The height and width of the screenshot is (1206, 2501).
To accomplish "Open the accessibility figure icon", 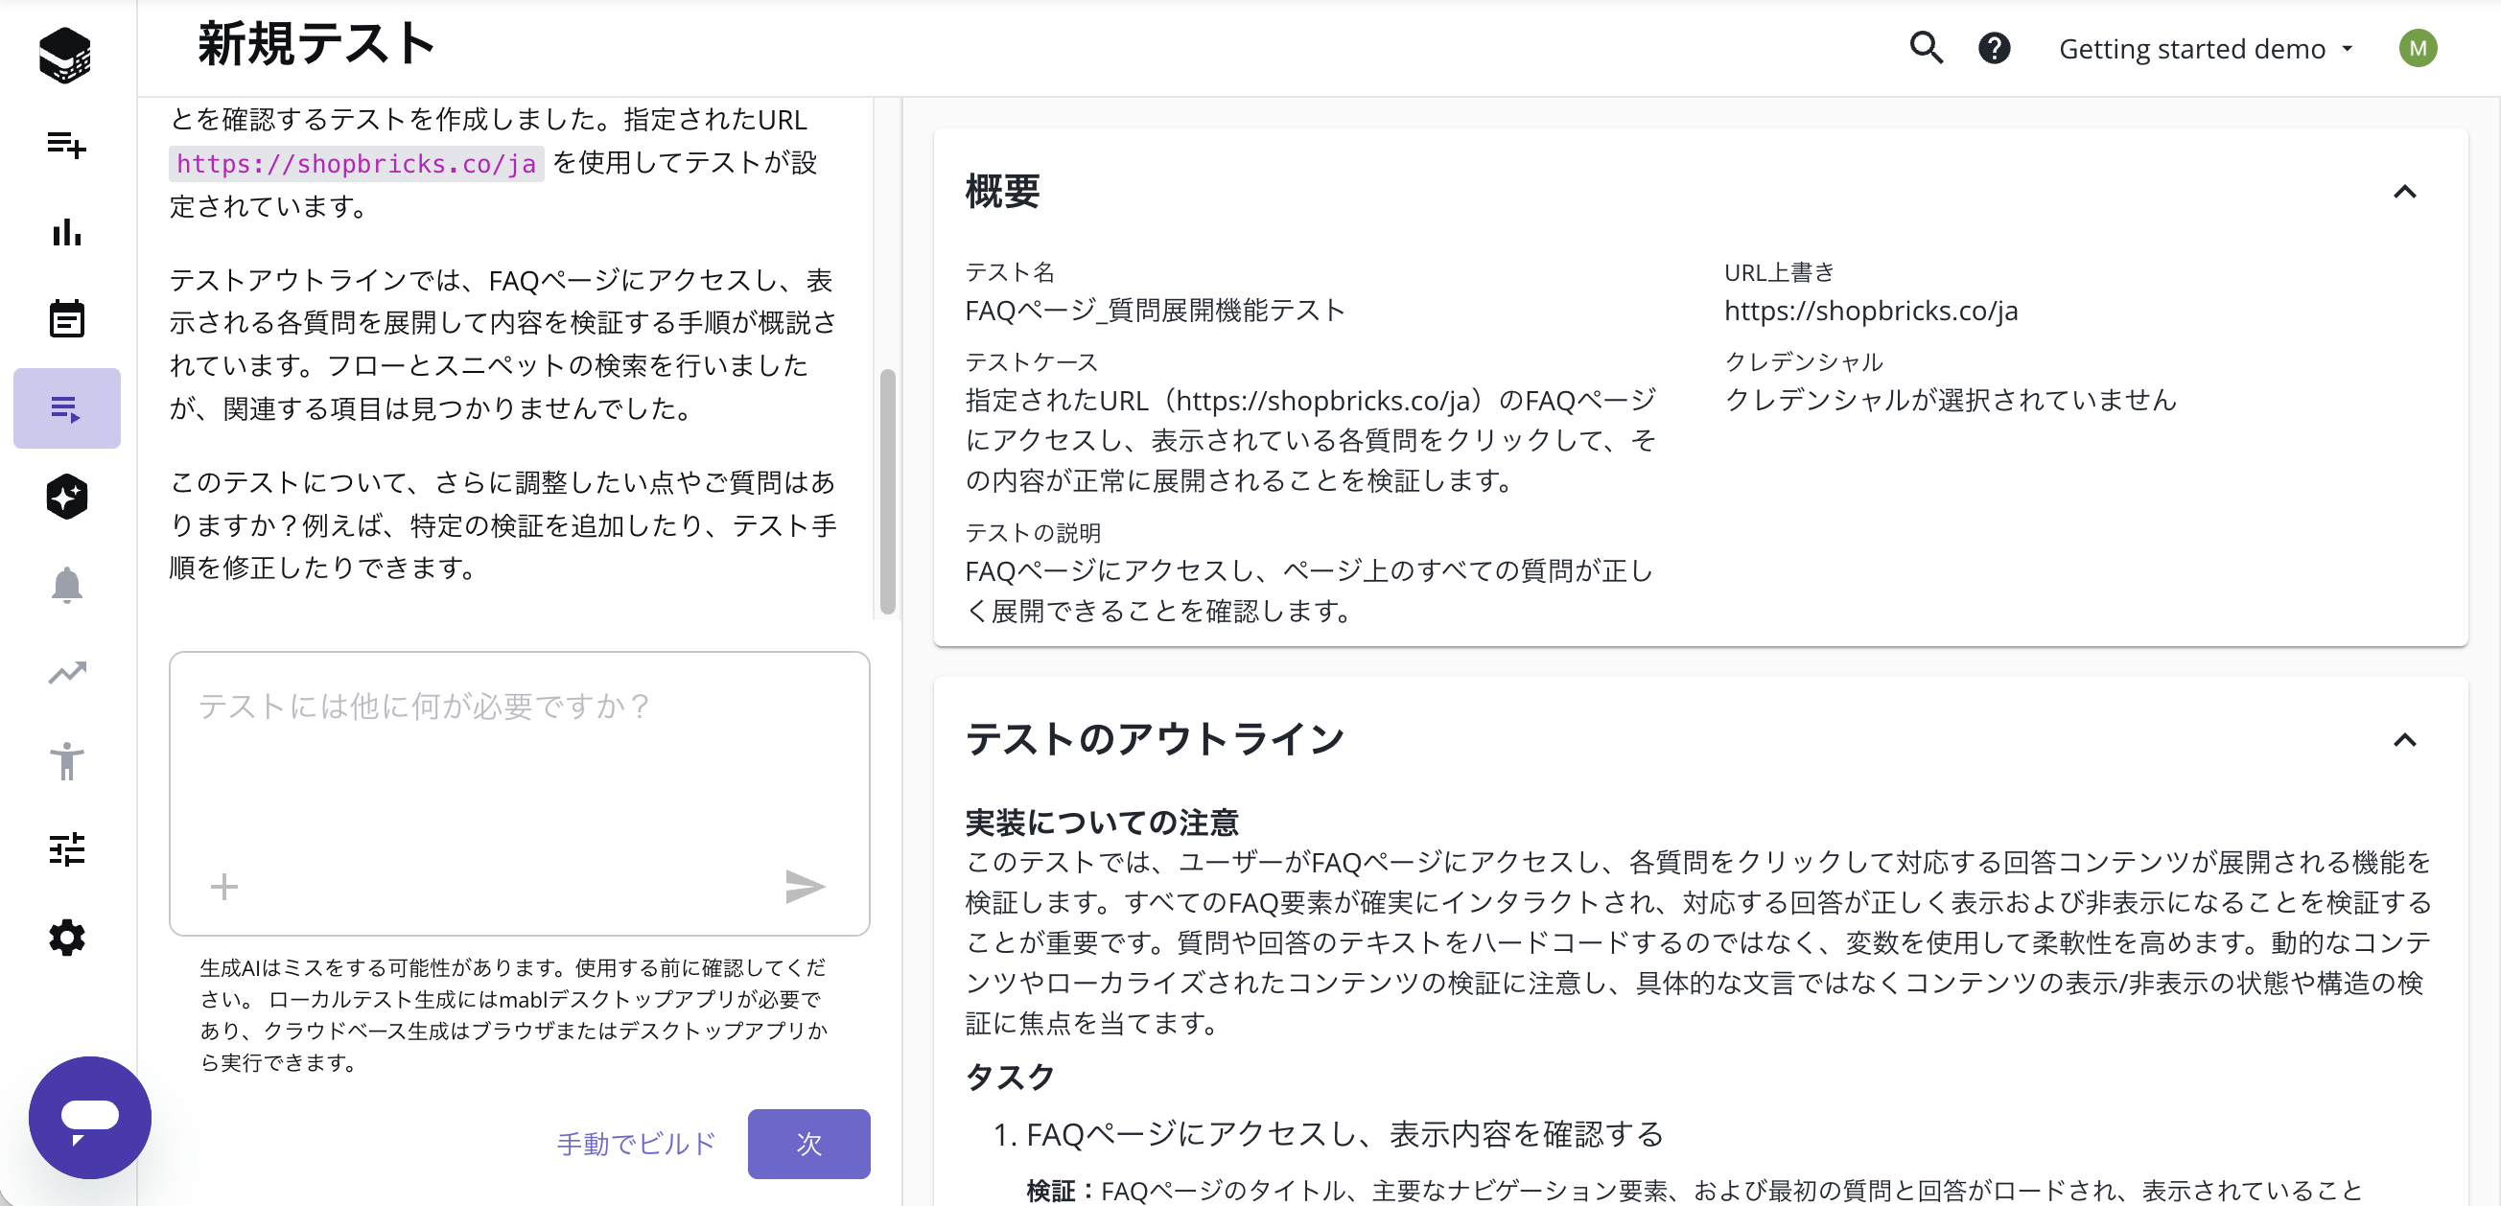I will point(66,760).
